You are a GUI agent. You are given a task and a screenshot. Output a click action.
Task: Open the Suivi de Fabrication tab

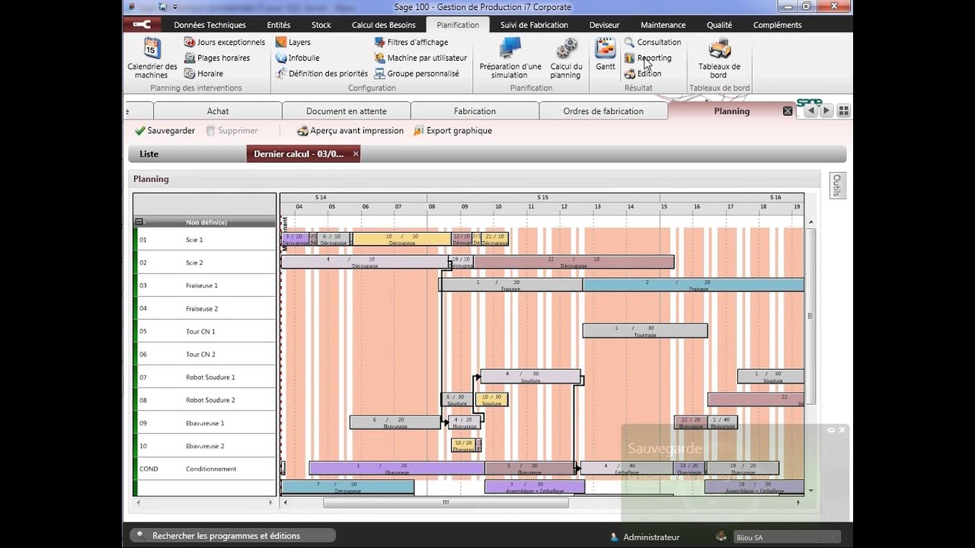534,25
